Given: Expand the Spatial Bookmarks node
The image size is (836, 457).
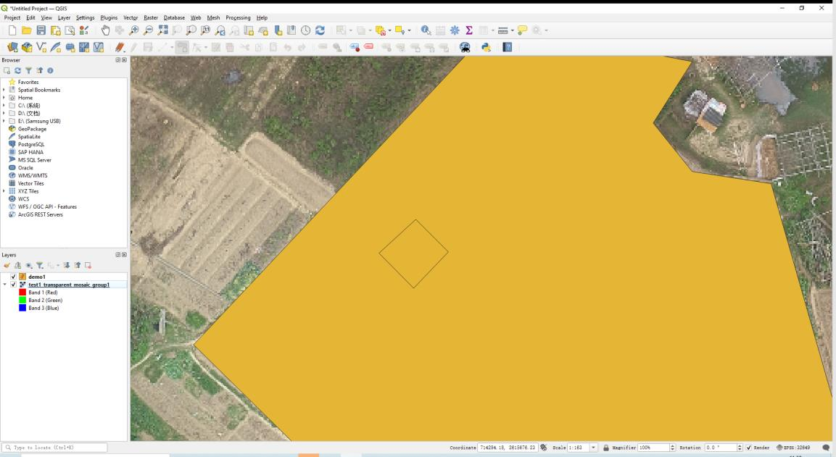Looking at the screenshot, I should coord(4,90).
